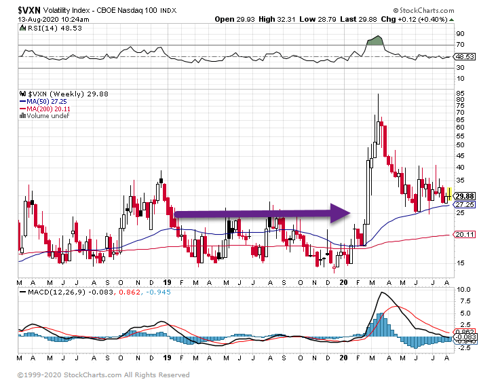Image resolution: width=498 pixels, height=382 pixels.
Task: Click the MACD black line legend swatch
Action: point(23,292)
